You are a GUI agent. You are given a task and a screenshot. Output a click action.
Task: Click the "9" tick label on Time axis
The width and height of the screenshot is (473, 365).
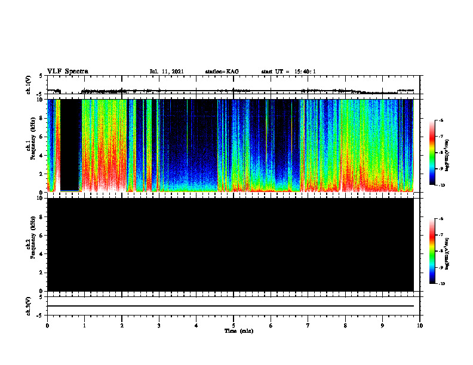pyautogui.click(x=382, y=326)
